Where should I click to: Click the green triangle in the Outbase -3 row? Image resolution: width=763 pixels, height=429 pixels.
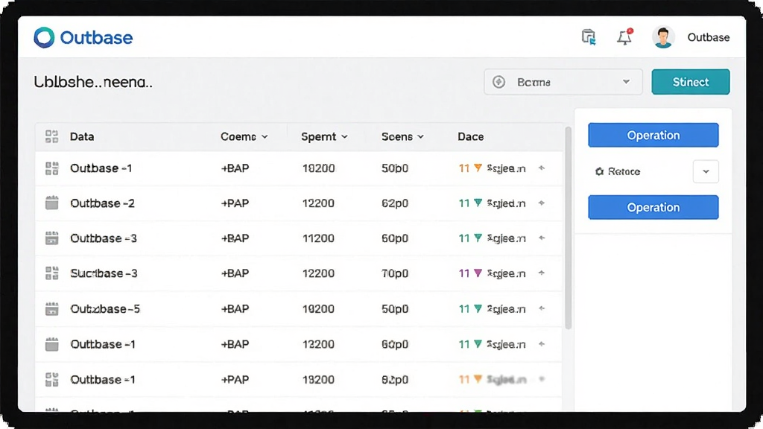point(478,238)
